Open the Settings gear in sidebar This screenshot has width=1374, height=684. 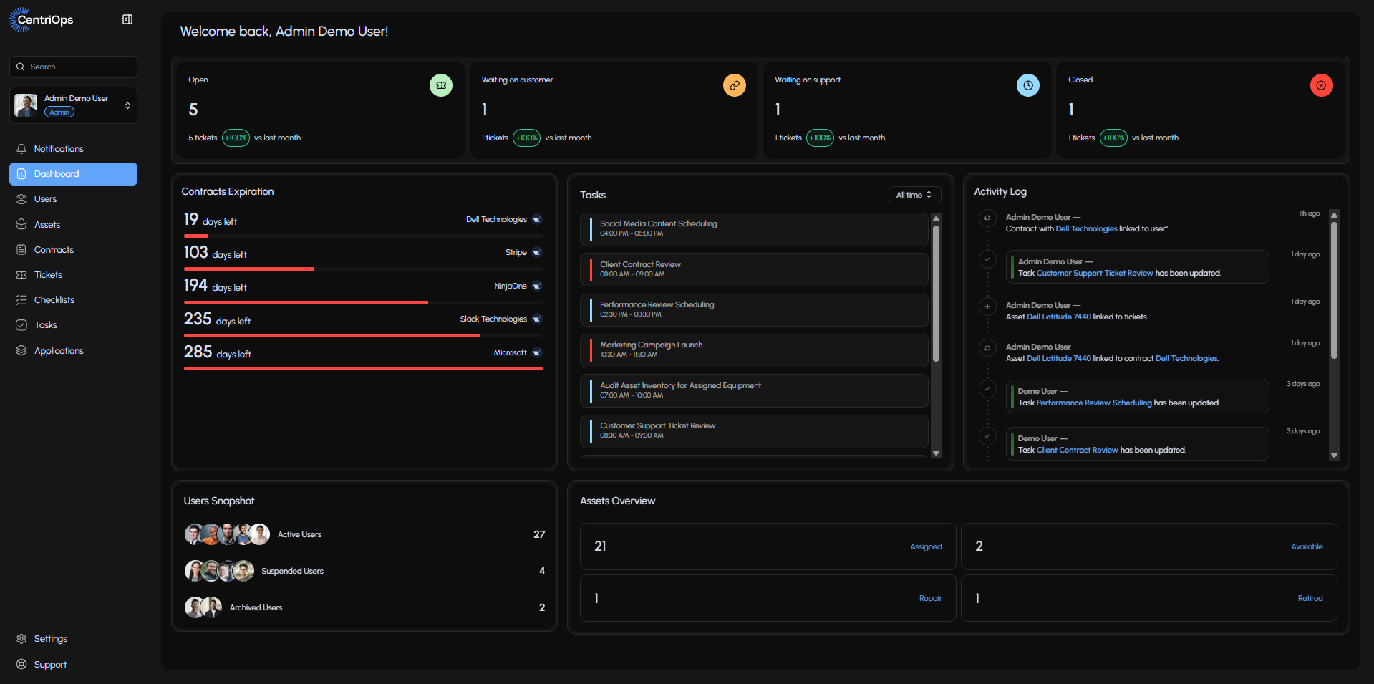pyautogui.click(x=21, y=639)
